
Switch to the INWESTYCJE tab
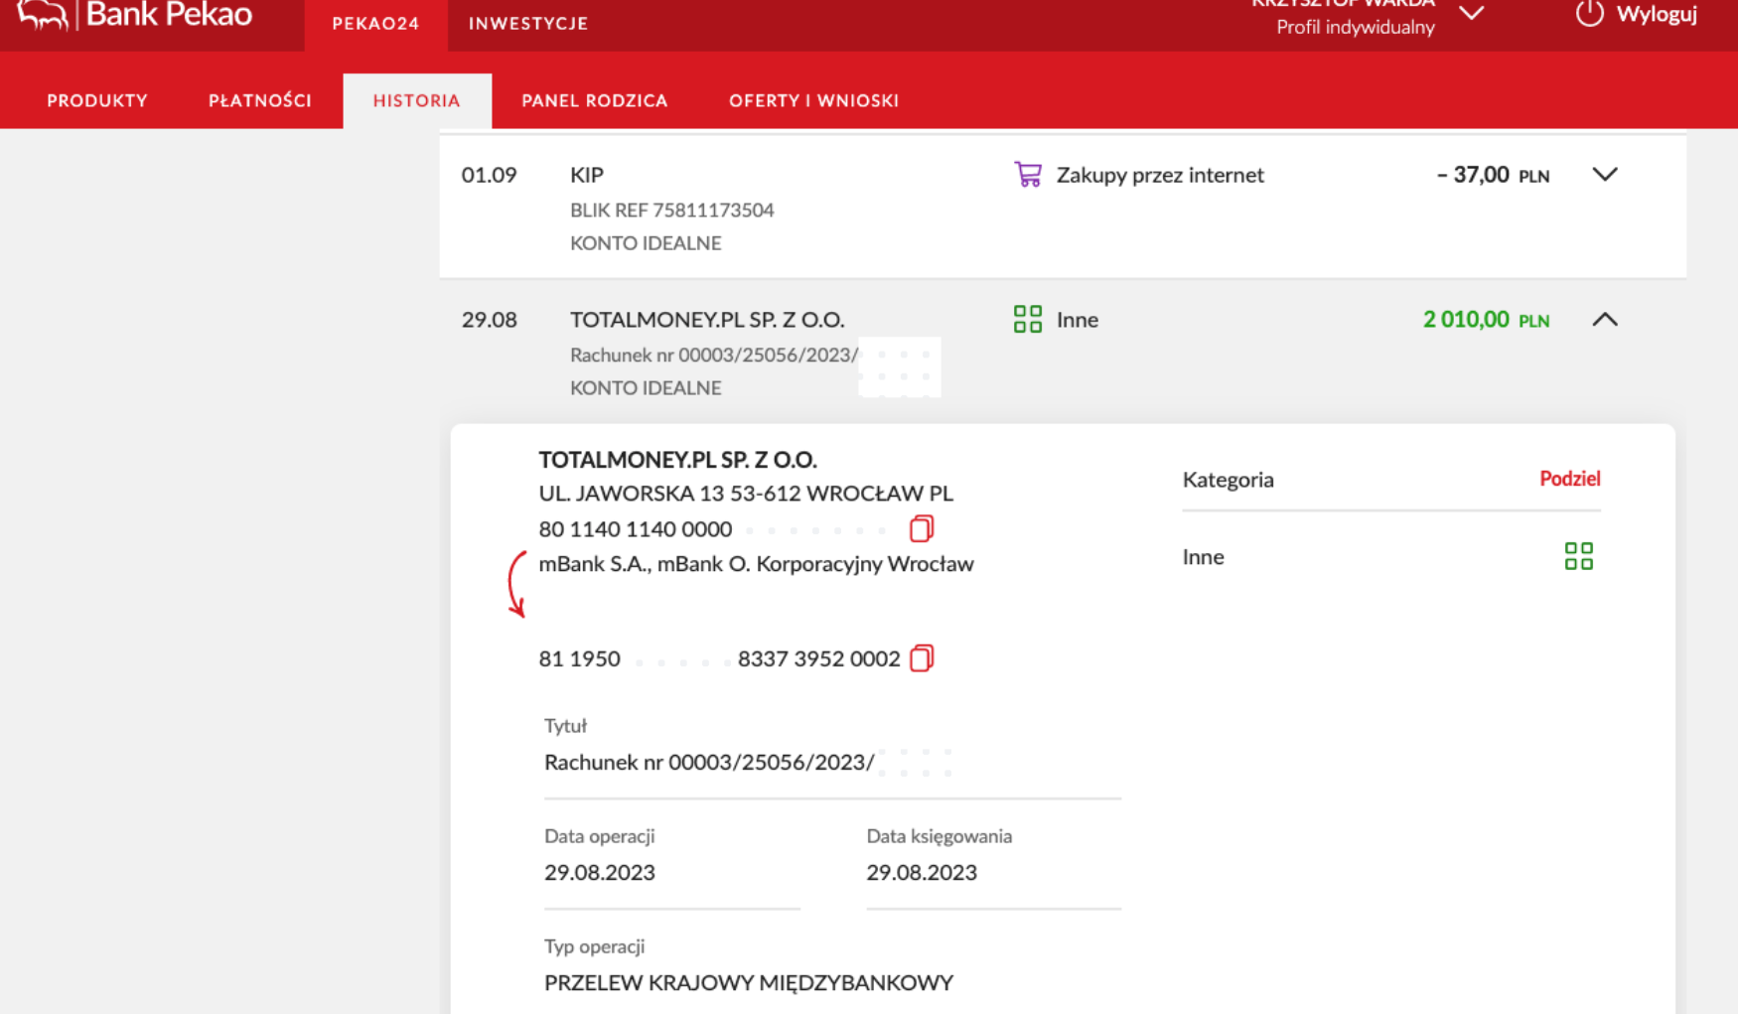click(x=528, y=24)
